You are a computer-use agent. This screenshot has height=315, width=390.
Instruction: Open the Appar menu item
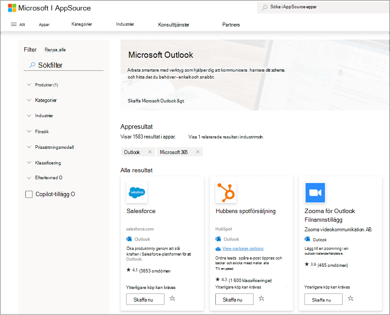coord(44,25)
